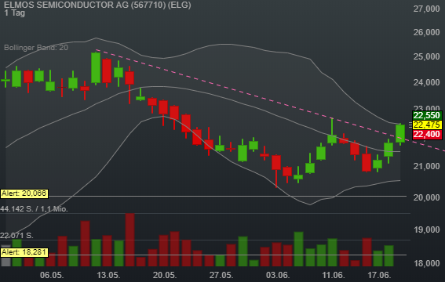This screenshot has height=282, width=445.
Task: Click the large green candle at chart peak
Action: pos(96,67)
